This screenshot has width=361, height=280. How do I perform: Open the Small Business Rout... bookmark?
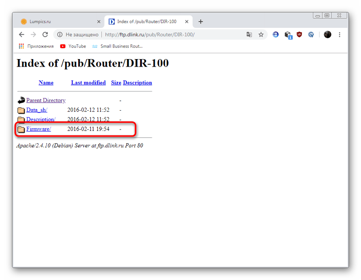pos(117,46)
